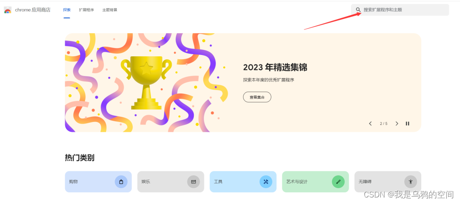
Task: Pause the banner carousel autoplay
Action: (x=408, y=124)
